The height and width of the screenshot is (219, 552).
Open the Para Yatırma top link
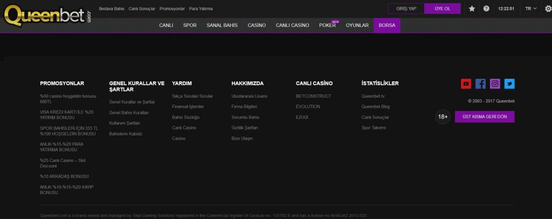click(201, 9)
